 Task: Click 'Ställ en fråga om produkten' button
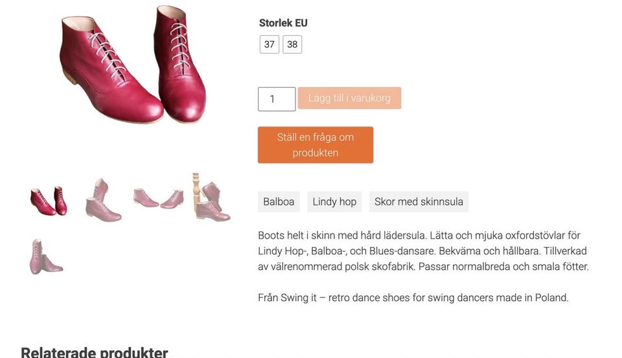pos(316,145)
